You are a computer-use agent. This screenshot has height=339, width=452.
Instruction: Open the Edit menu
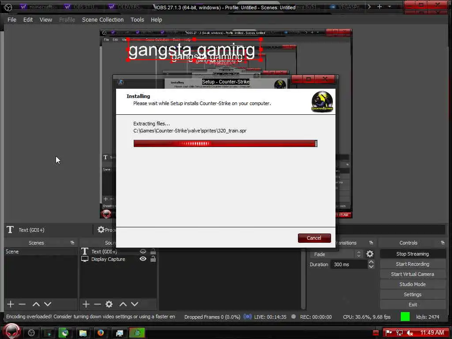tap(28, 19)
